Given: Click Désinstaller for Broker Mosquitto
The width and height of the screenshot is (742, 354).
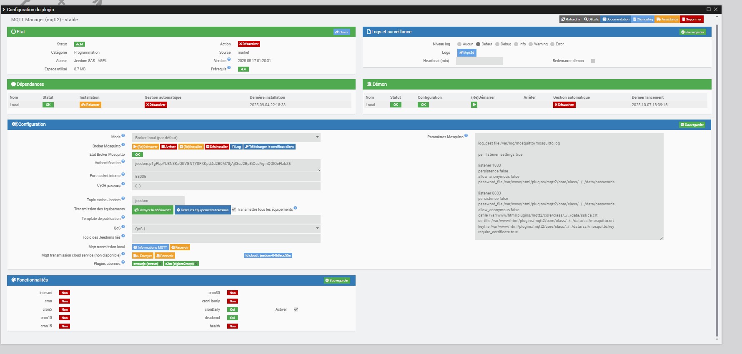Looking at the screenshot, I should tap(217, 147).
